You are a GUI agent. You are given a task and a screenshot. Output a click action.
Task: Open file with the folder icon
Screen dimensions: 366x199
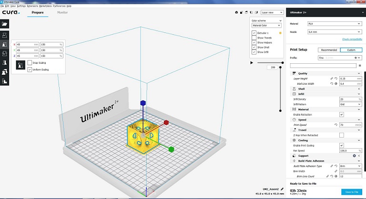(4, 24)
